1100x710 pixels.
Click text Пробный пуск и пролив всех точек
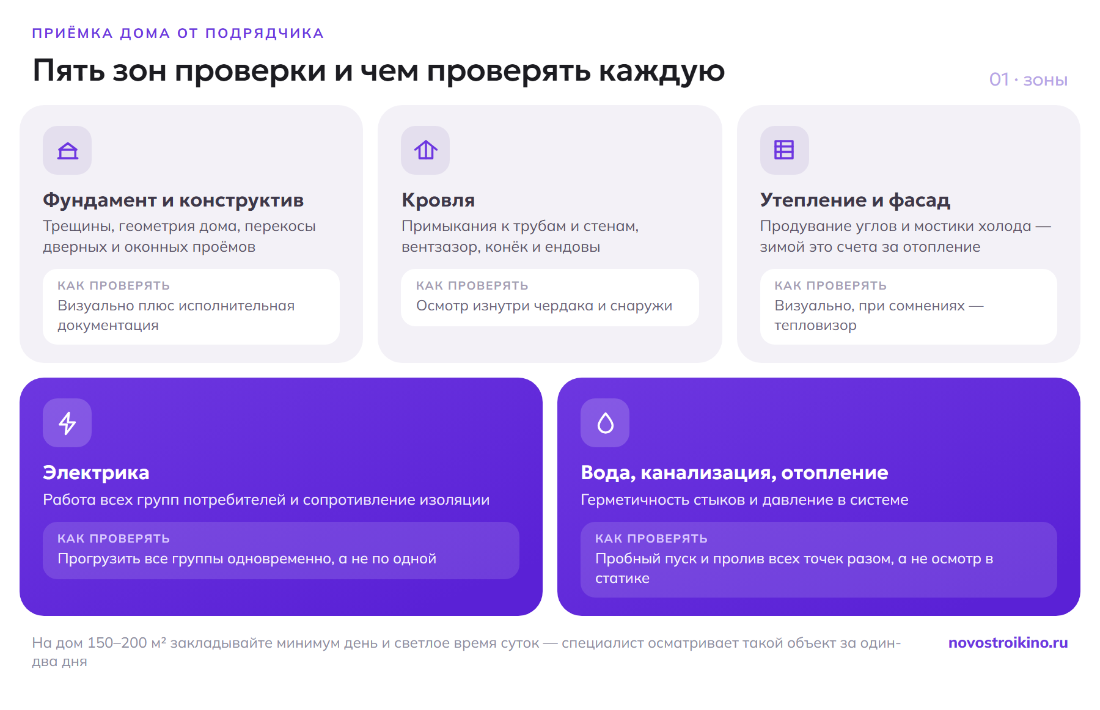click(794, 568)
